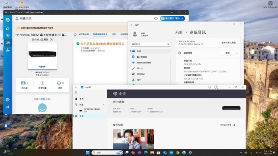Viewport: 278px width, 156px height.
Task: Open the messages tab in HP Support Assistant
Action: (x=114, y=34)
